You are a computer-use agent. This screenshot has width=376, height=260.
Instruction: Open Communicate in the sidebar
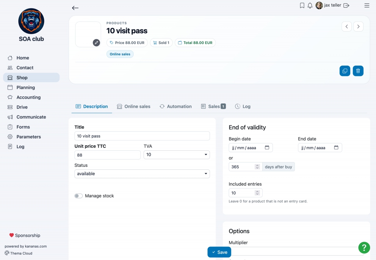click(x=31, y=117)
